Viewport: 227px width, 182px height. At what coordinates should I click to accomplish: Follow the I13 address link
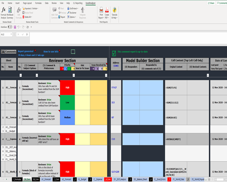point(113,102)
